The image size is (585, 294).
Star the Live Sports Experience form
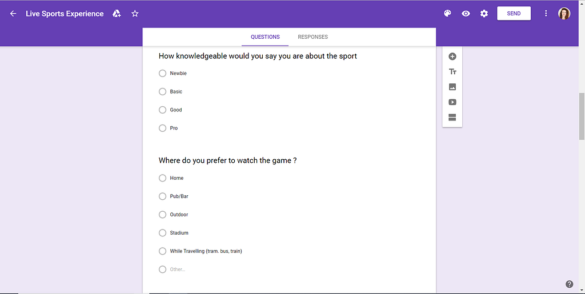point(135,14)
